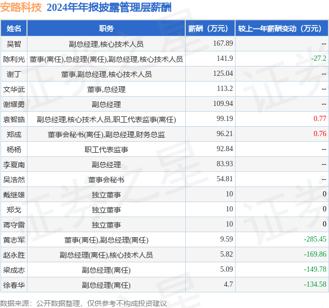
Task: Select the name cell 郑成
Action: click(14, 135)
